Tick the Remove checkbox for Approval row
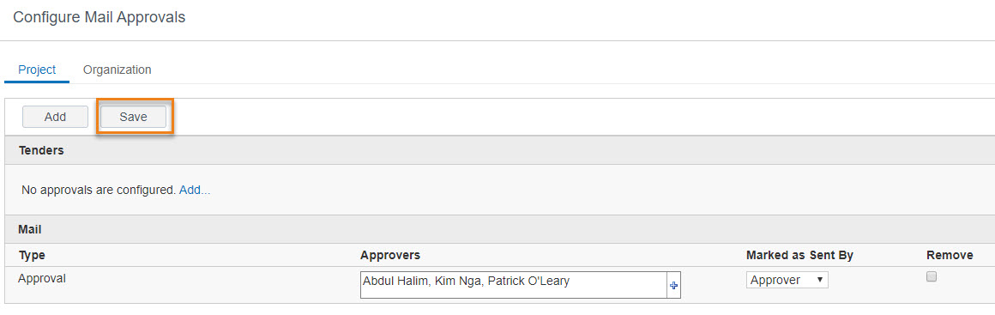The width and height of the screenshot is (995, 315). [932, 276]
